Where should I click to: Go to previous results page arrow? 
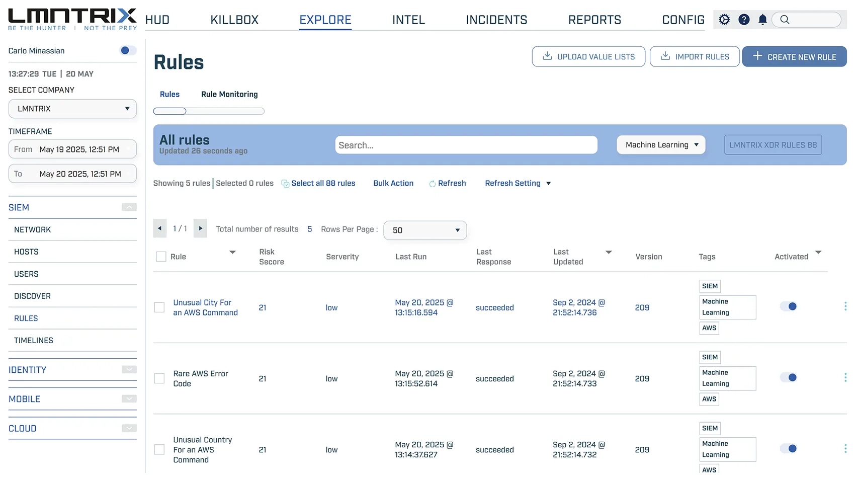[160, 228]
